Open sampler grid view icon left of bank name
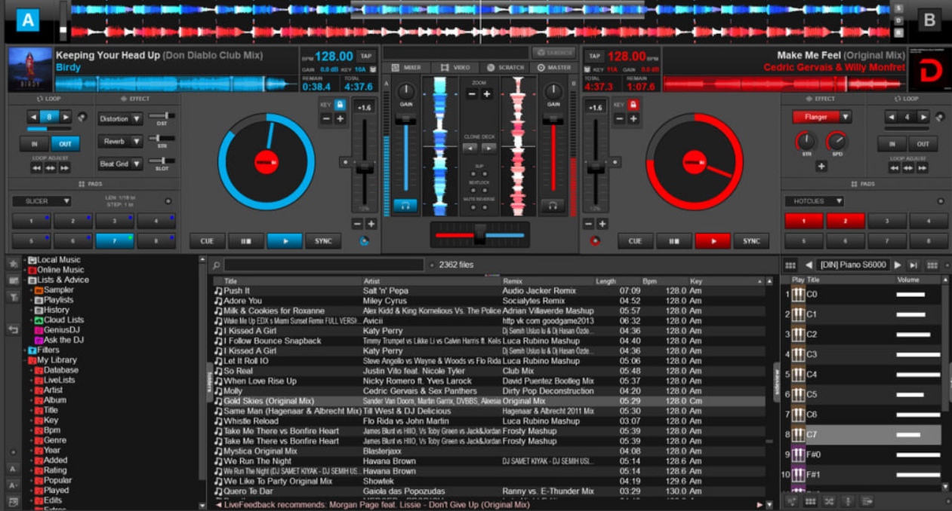Screen dimensions: 952x511 (x=790, y=265)
